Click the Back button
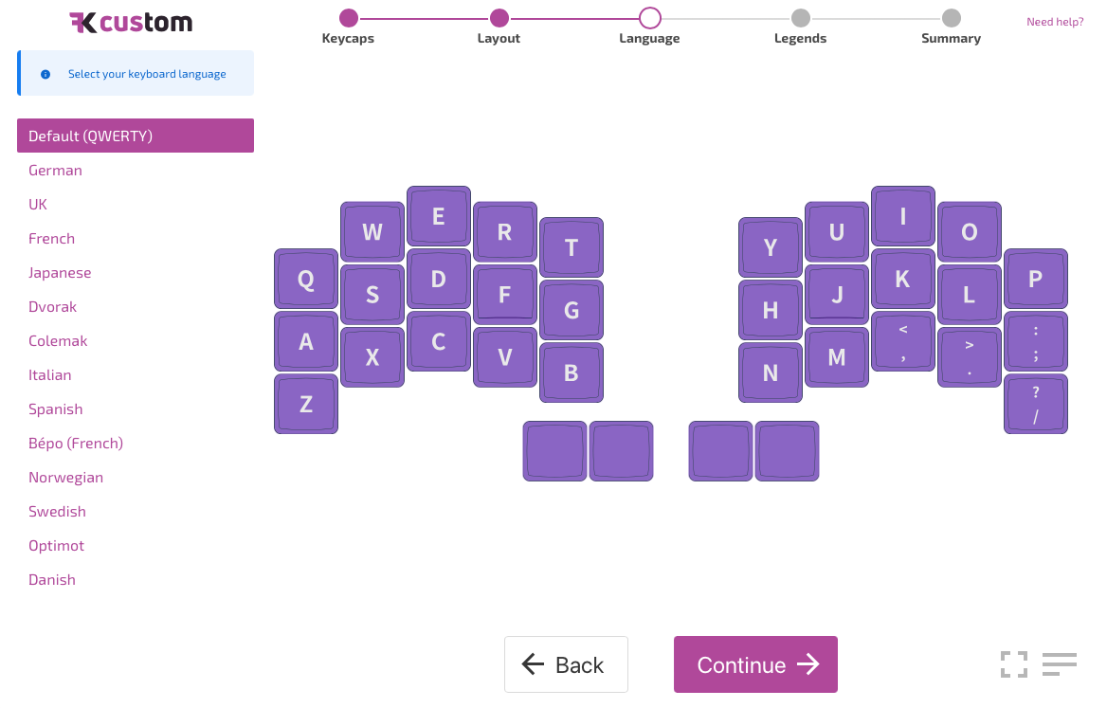Viewport: 1107px width, 708px height. pyautogui.click(x=566, y=664)
